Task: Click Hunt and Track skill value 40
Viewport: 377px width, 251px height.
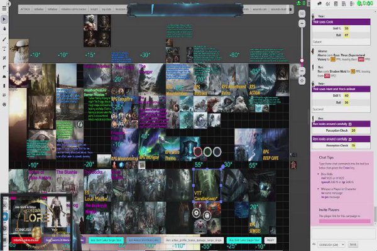Action: click(346, 95)
